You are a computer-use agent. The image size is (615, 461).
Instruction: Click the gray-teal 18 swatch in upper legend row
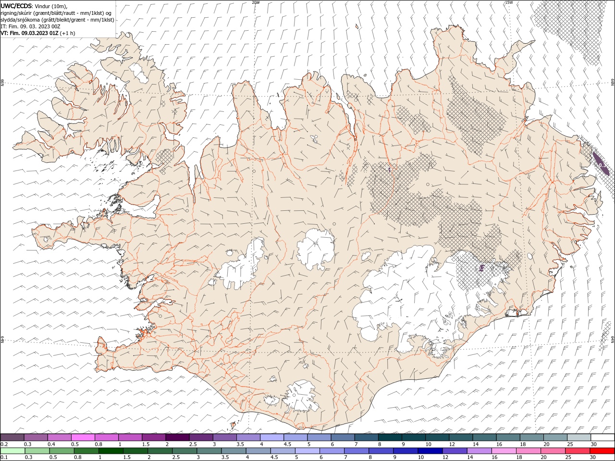click(531, 437)
